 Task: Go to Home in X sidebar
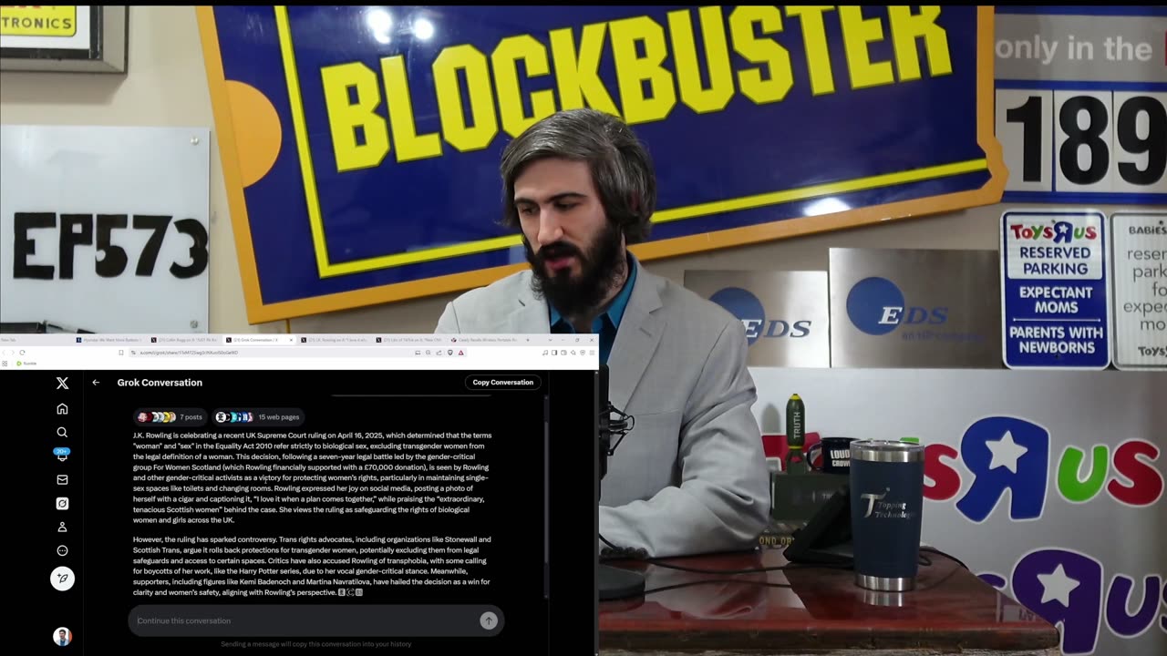pyautogui.click(x=62, y=408)
